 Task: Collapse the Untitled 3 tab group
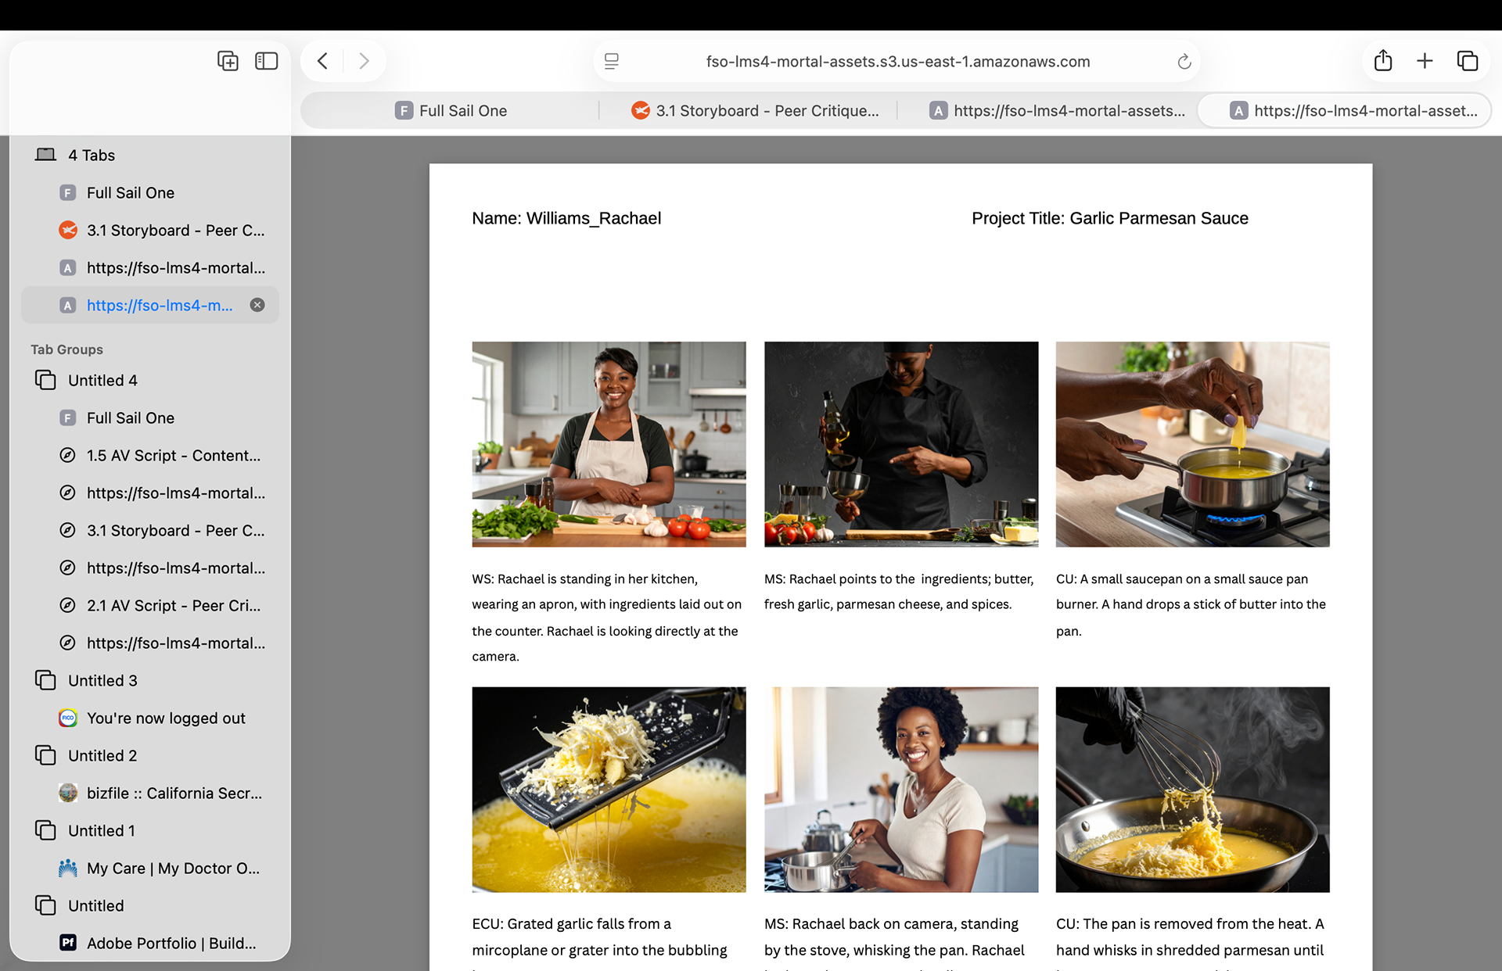click(x=102, y=681)
